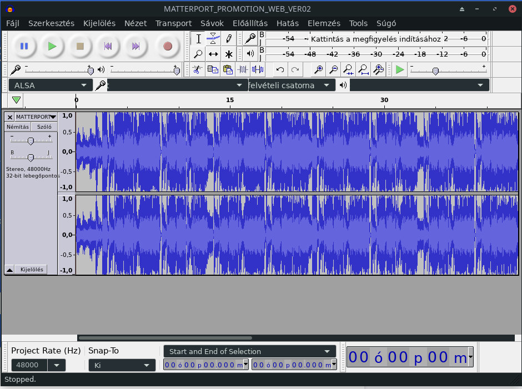Image resolution: width=522 pixels, height=389 pixels.
Task: Pause playback with the Pause button
Action: click(24, 46)
